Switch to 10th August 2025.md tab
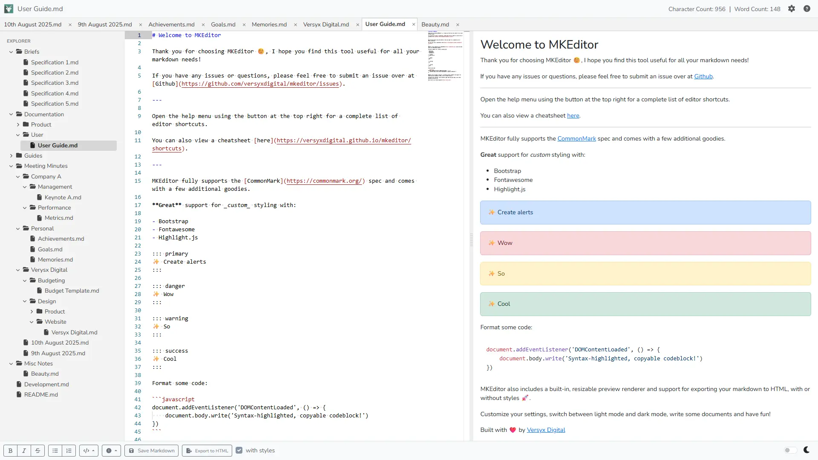This screenshot has height=460, width=818. [x=33, y=24]
